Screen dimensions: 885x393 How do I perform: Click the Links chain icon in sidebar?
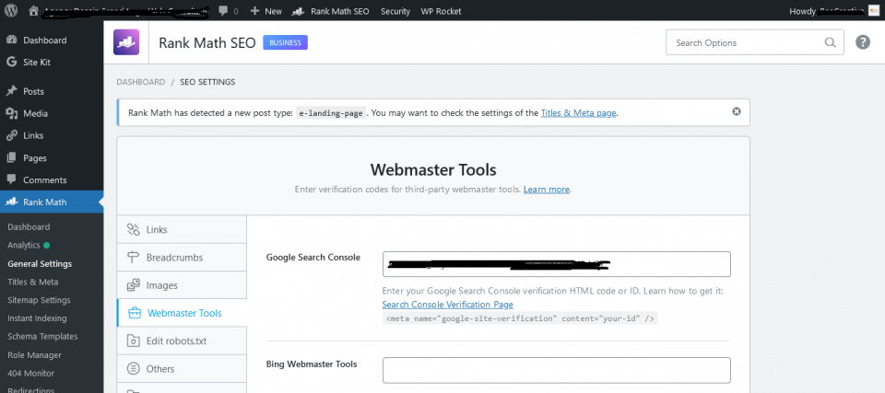click(x=11, y=135)
